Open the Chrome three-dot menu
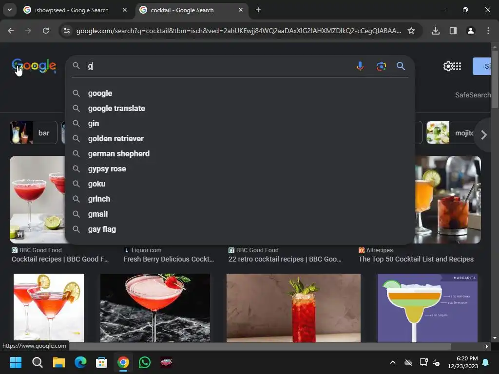The width and height of the screenshot is (499, 374). point(488,31)
